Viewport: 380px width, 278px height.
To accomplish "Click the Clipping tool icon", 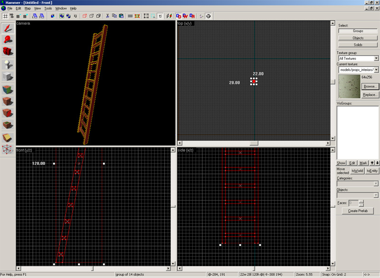I will [x=8, y=138].
